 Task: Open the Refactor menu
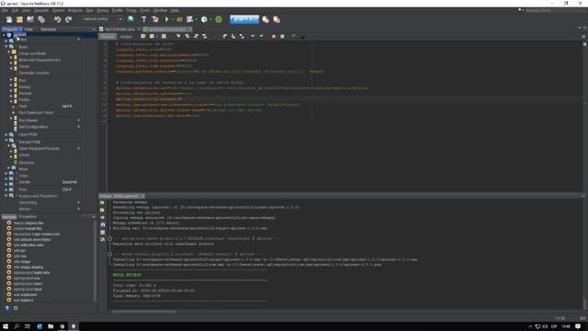click(x=74, y=10)
